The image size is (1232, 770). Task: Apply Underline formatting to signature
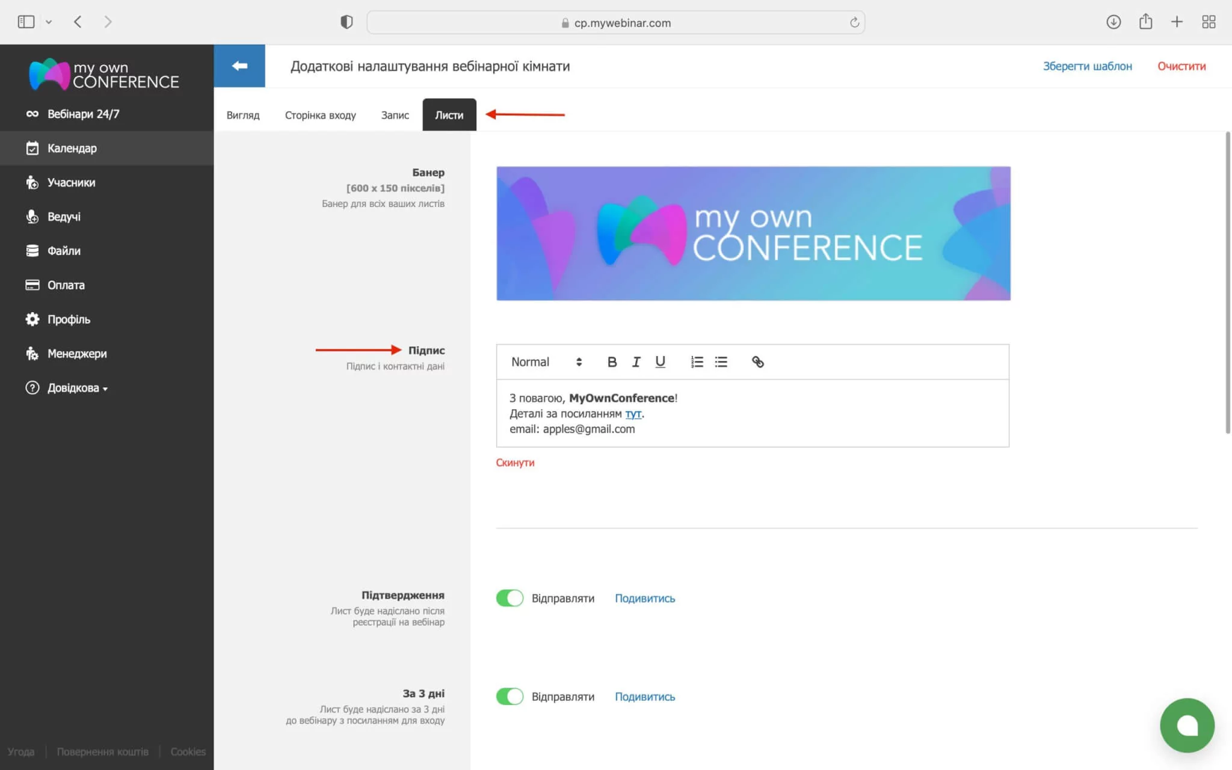pos(660,362)
